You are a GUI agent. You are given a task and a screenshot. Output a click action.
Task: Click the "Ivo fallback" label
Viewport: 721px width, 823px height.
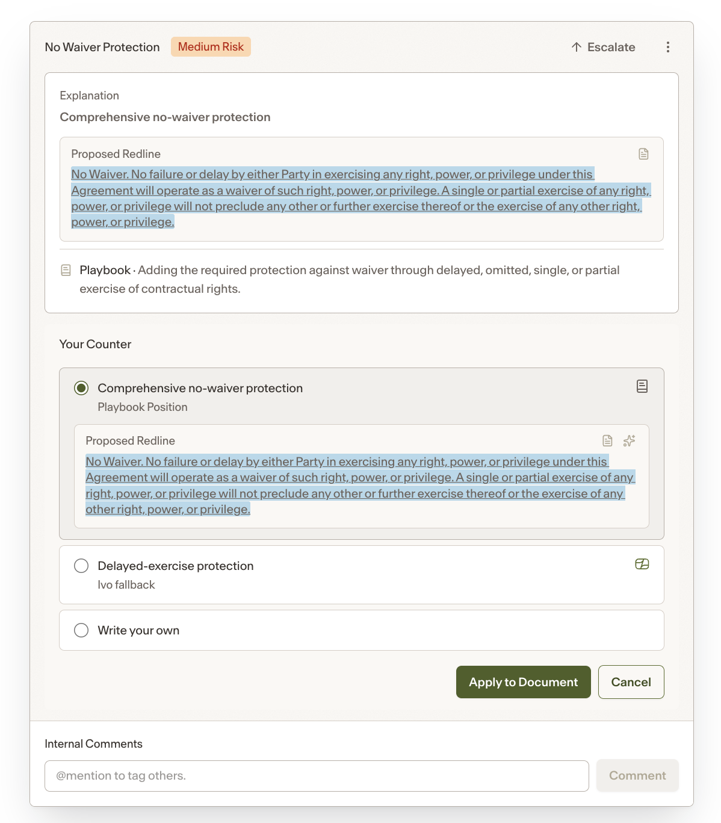[126, 585]
